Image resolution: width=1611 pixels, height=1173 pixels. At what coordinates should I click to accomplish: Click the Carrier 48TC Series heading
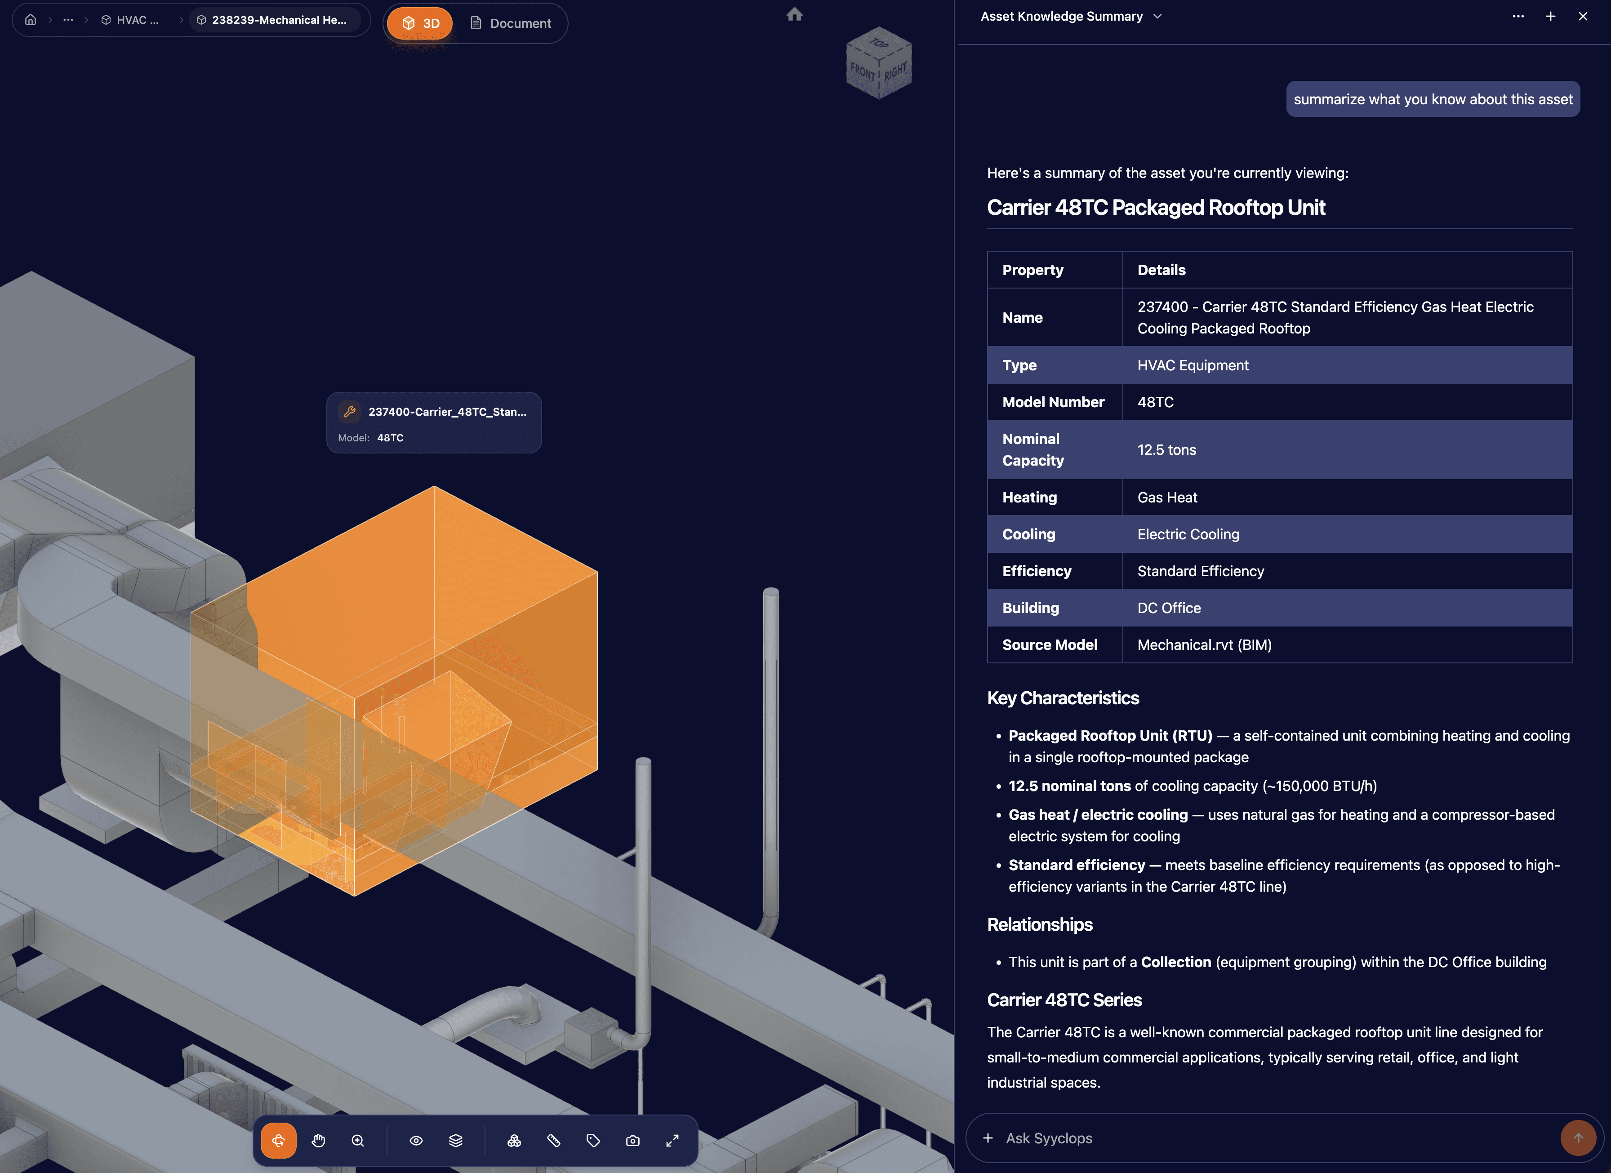click(1064, 1000)
